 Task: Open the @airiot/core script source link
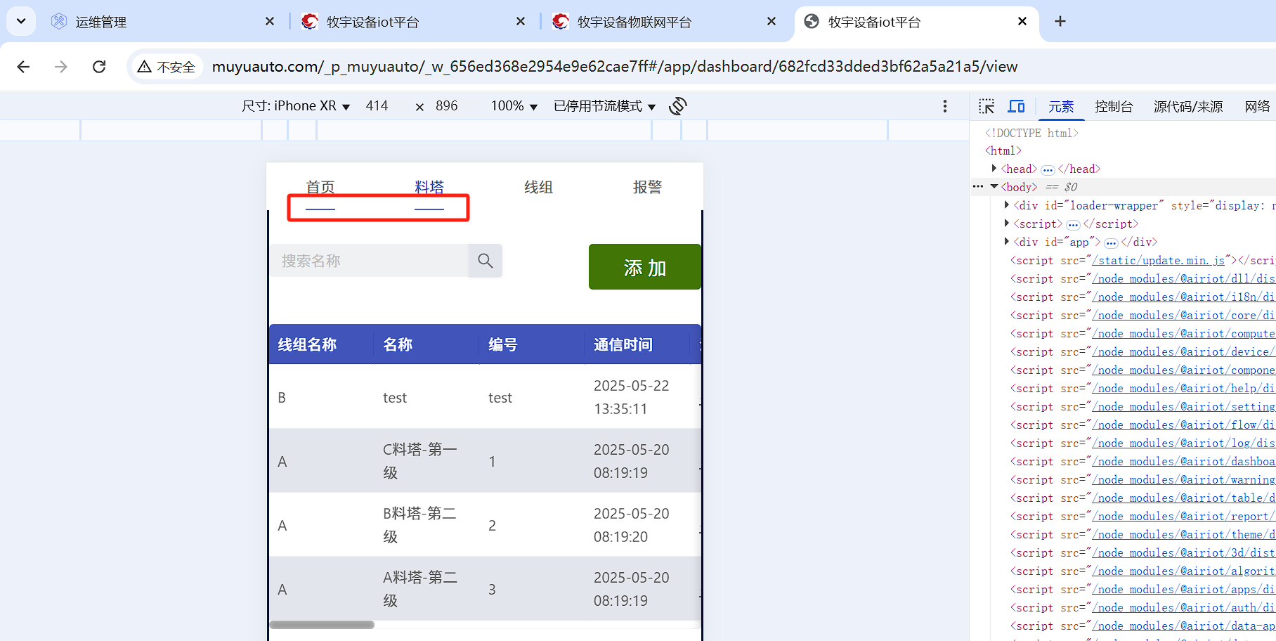pos(1183,315)
